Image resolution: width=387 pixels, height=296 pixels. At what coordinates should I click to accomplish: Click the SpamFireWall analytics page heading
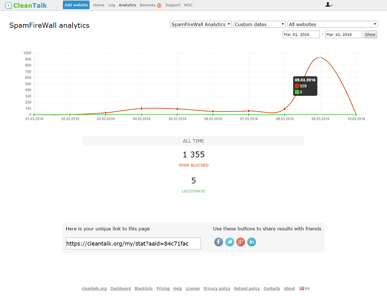tap(49, 25)
